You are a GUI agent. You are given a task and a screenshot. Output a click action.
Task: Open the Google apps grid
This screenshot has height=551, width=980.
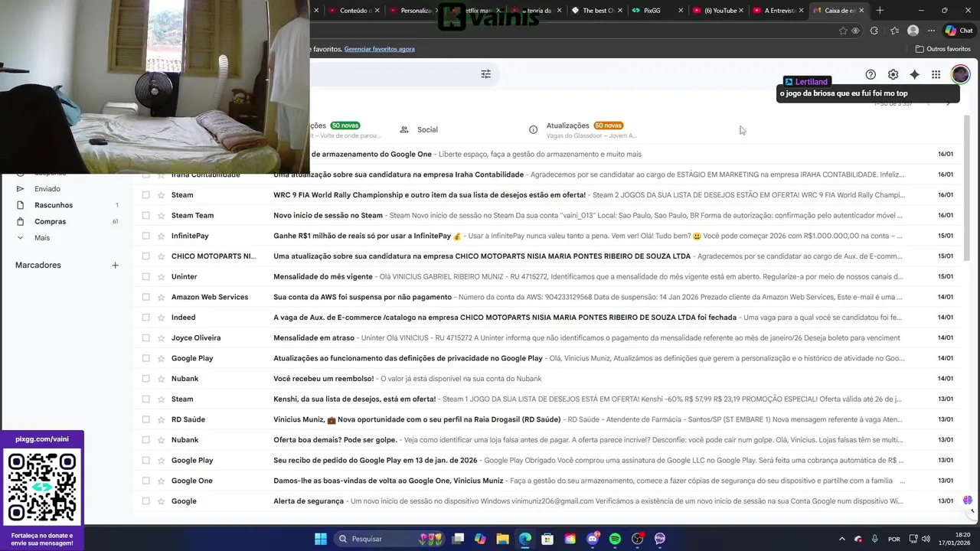[936, 74]
